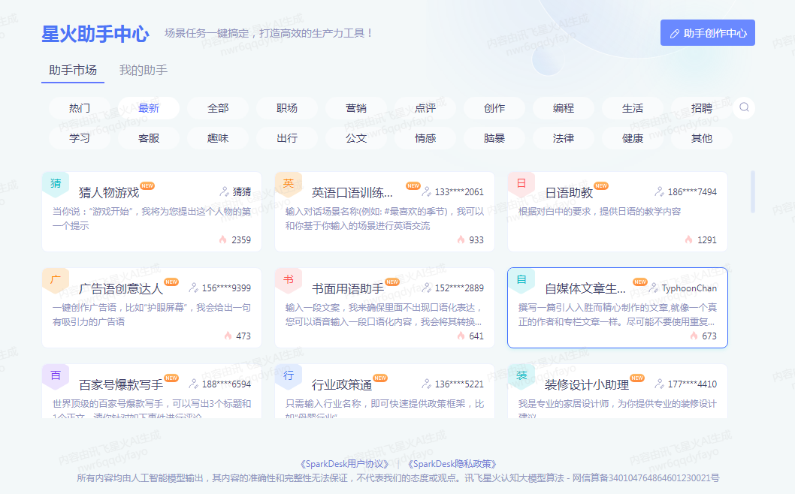Open the 助手创作中心 button
Screen dimensions: 795x494
pos(708,33)
